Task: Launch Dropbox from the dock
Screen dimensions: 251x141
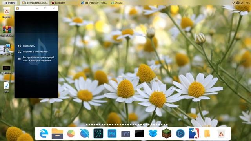Action: pos(153,134)
